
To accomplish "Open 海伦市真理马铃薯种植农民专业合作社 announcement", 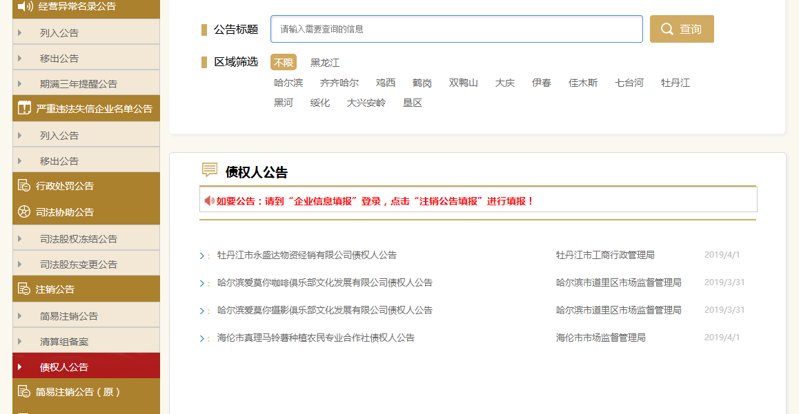I will click(315, 338).
